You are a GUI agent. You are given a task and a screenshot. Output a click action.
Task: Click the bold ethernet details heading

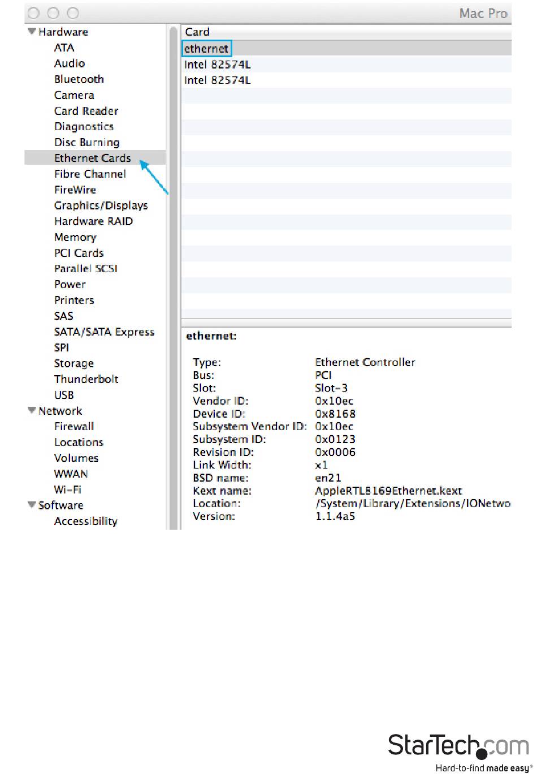(x=211, y=336)
